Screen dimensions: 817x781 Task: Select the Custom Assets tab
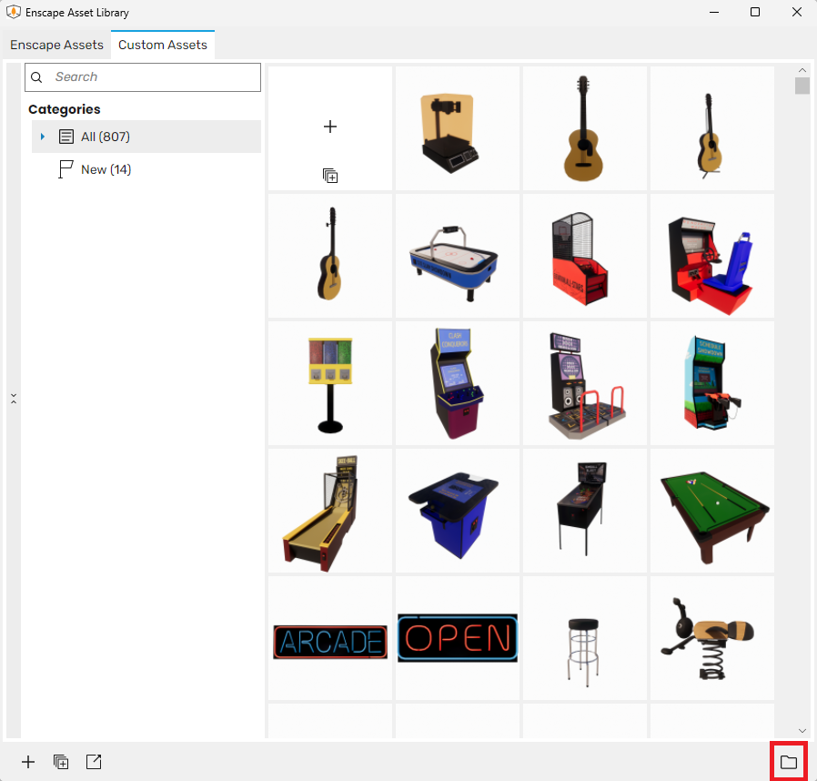coord(163,45)
